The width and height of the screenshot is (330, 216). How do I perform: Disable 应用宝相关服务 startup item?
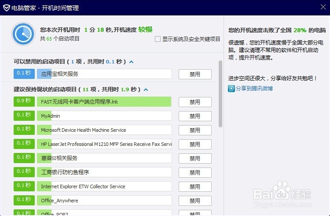pyautogui.click(x=195, y=74)
